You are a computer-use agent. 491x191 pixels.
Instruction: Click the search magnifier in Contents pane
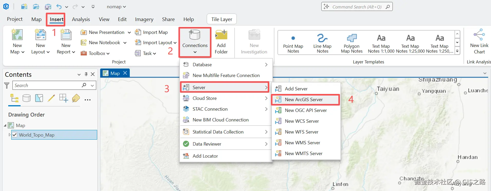[x=84, y=85]
